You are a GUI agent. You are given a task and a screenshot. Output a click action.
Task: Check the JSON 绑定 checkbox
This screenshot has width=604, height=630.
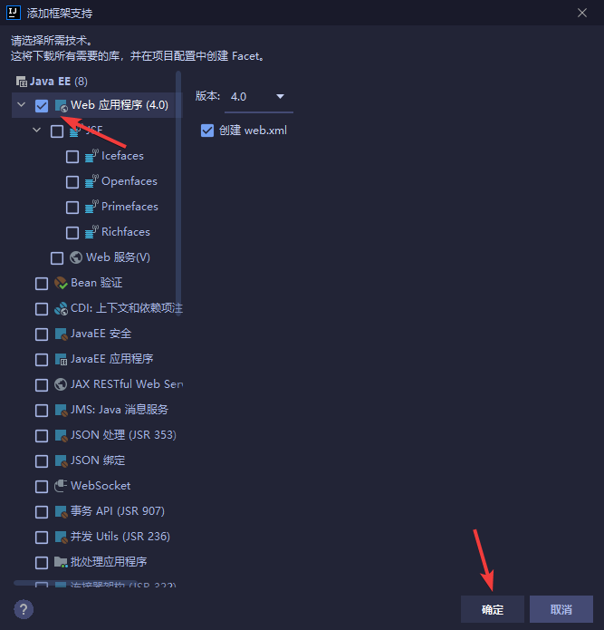[x=42, y=460]
